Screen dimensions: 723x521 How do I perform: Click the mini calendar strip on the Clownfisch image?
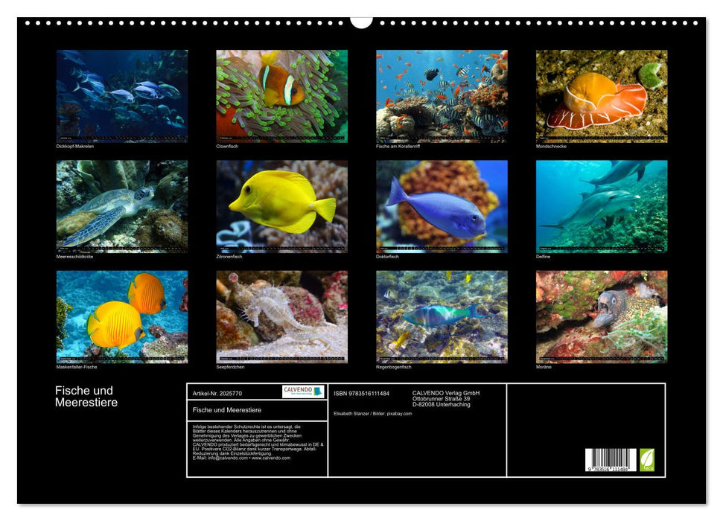click(x=283, y=138)
